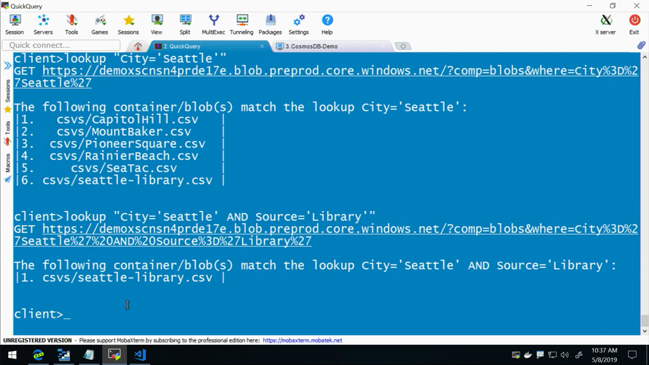649x365 pixels.
Task: Open the Windows notification center
Action: click(632, 355)
